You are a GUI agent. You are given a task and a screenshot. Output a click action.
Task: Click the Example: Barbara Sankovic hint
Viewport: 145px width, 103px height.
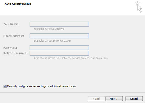49,29
